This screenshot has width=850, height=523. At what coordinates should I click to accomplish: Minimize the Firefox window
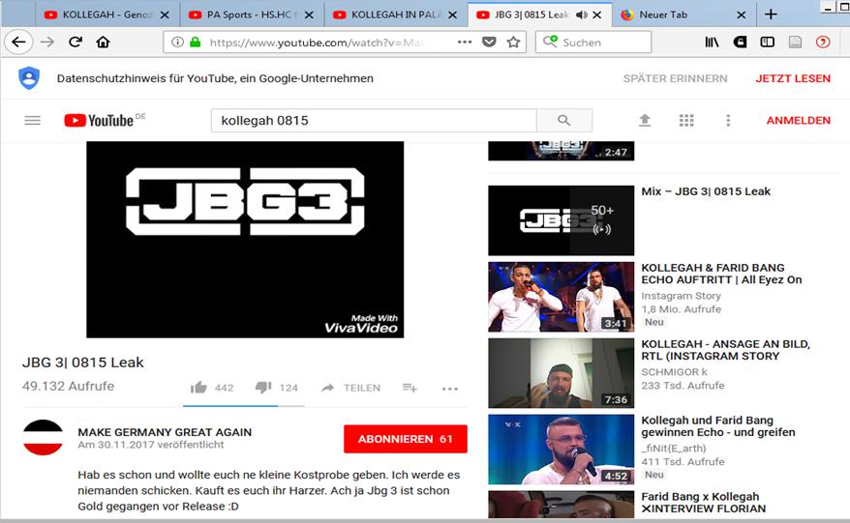pos(828,7)
